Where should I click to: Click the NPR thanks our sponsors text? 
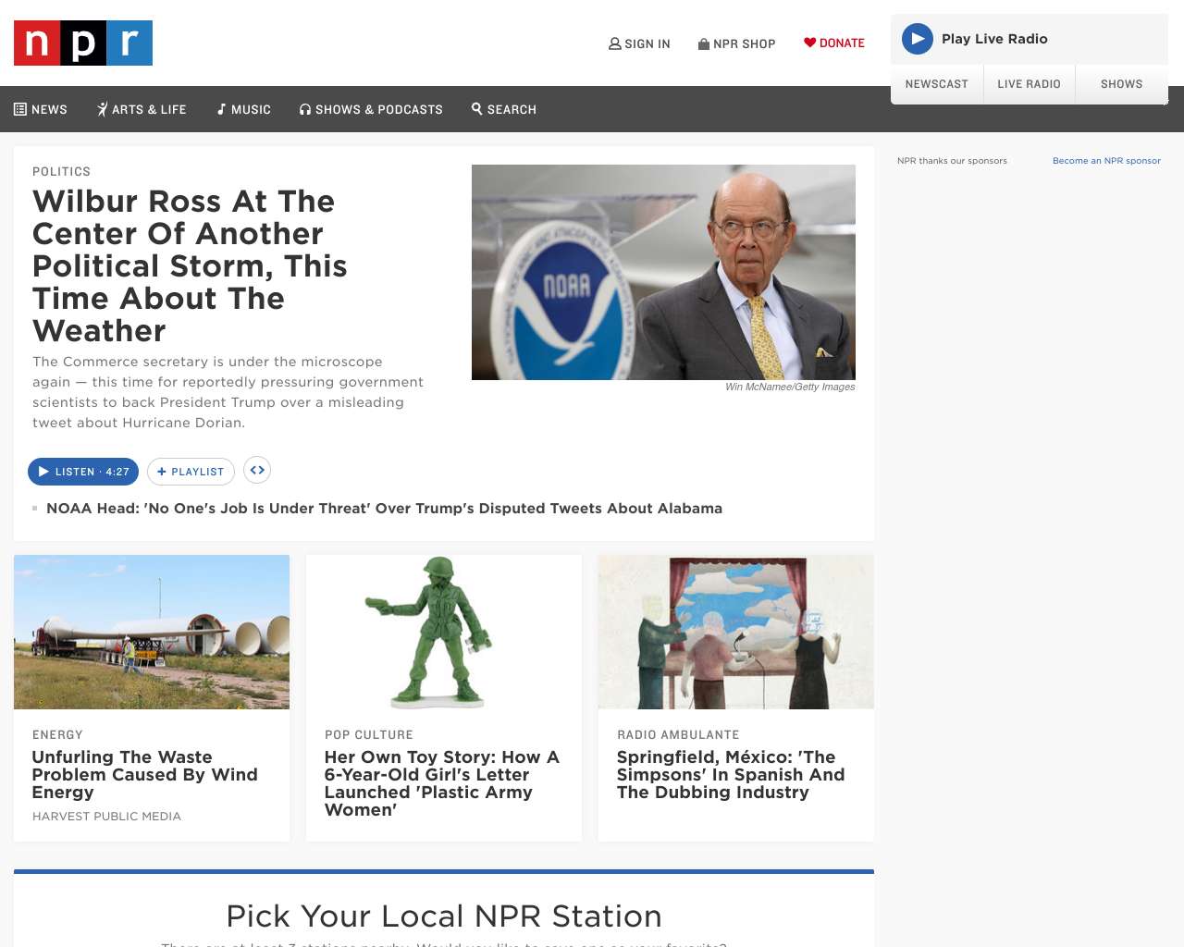(x=952, y=161)
